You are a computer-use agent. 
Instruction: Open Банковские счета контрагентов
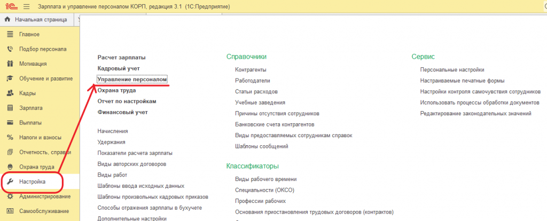[x=275, y=124]
